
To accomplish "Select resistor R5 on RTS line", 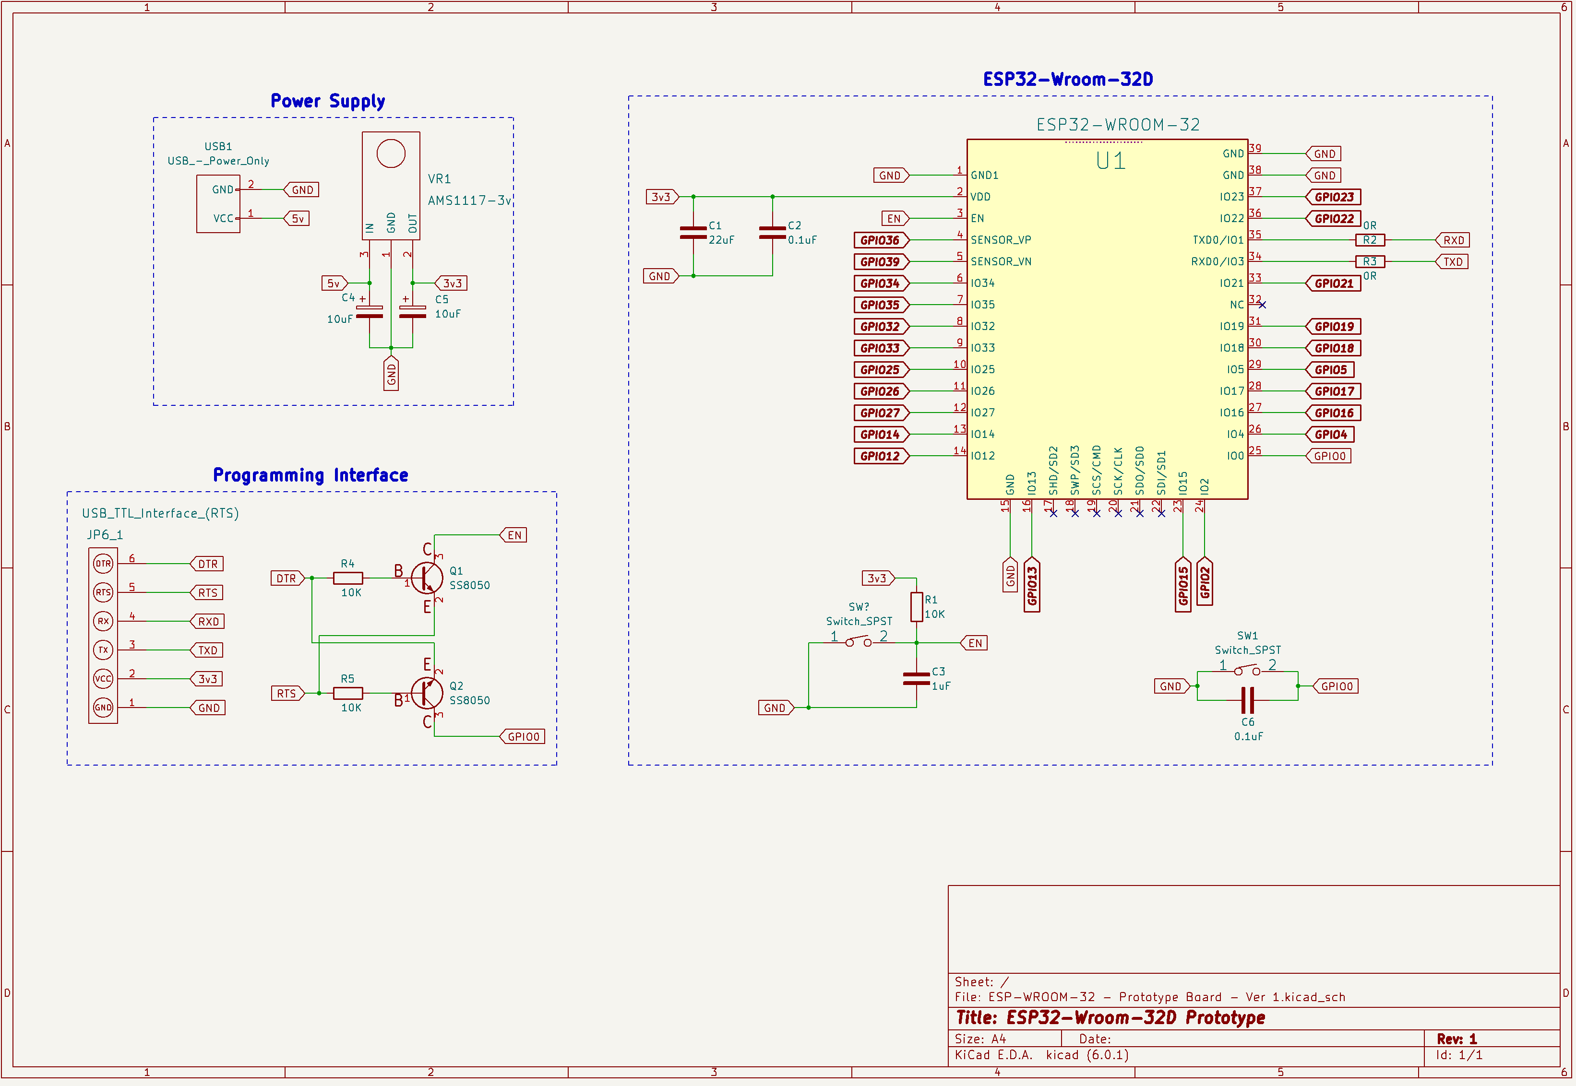I will [348, 694].
